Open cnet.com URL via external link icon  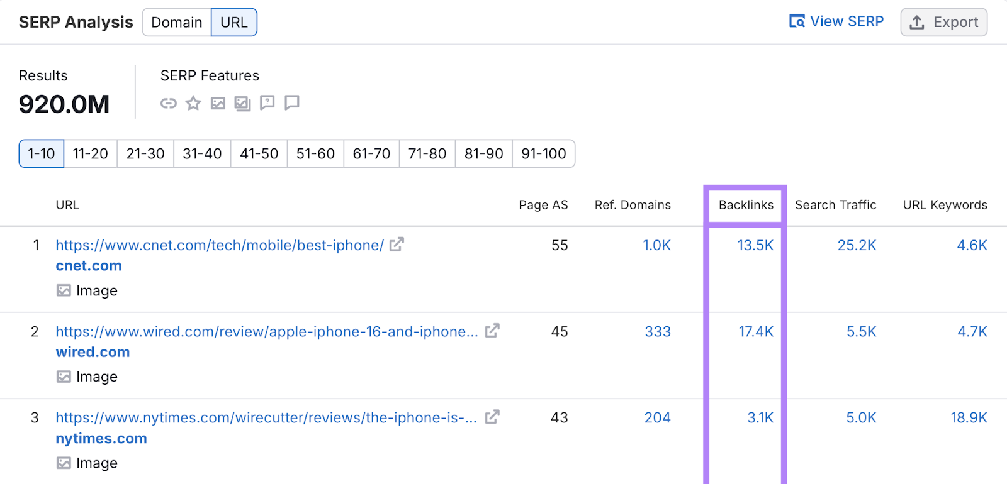click(x=397, y=245)
